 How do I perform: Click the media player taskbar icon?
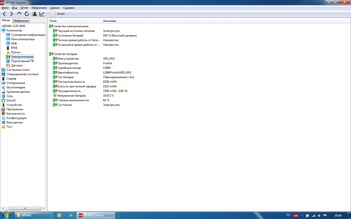[x=59, y=215]
